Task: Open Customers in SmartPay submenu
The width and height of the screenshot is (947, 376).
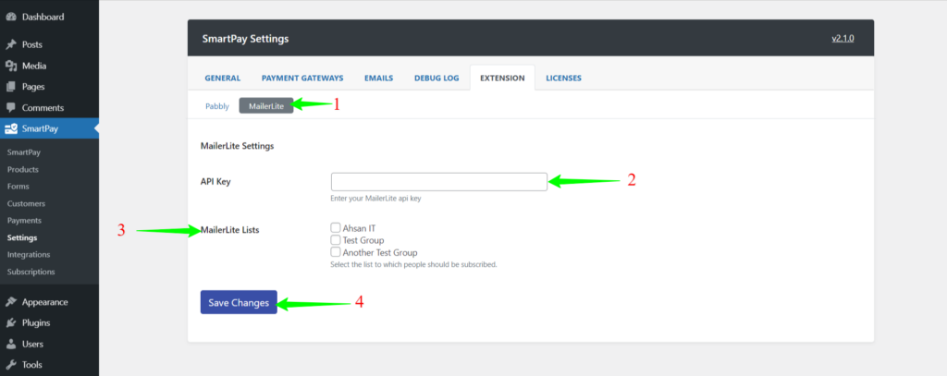Action: (26, 204)
